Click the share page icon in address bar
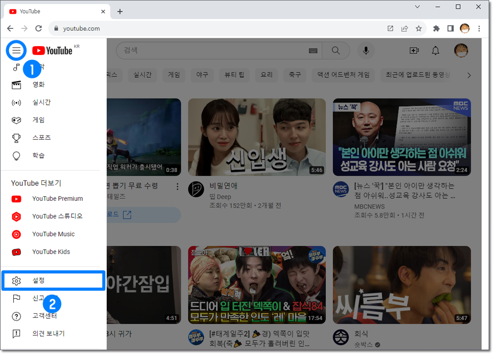 point(404,28)
